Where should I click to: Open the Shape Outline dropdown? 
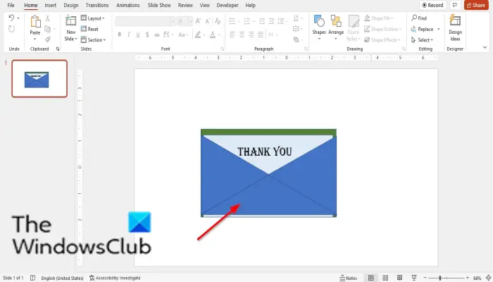pos(383,29)
